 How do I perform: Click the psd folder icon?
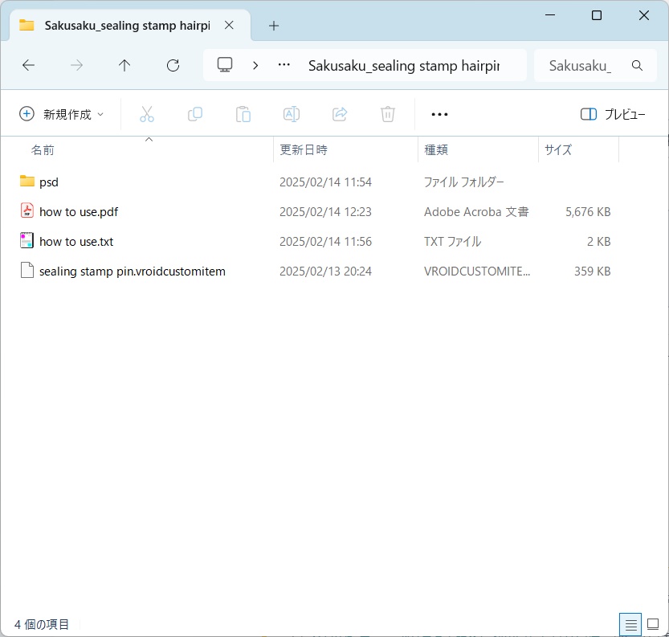27,181
